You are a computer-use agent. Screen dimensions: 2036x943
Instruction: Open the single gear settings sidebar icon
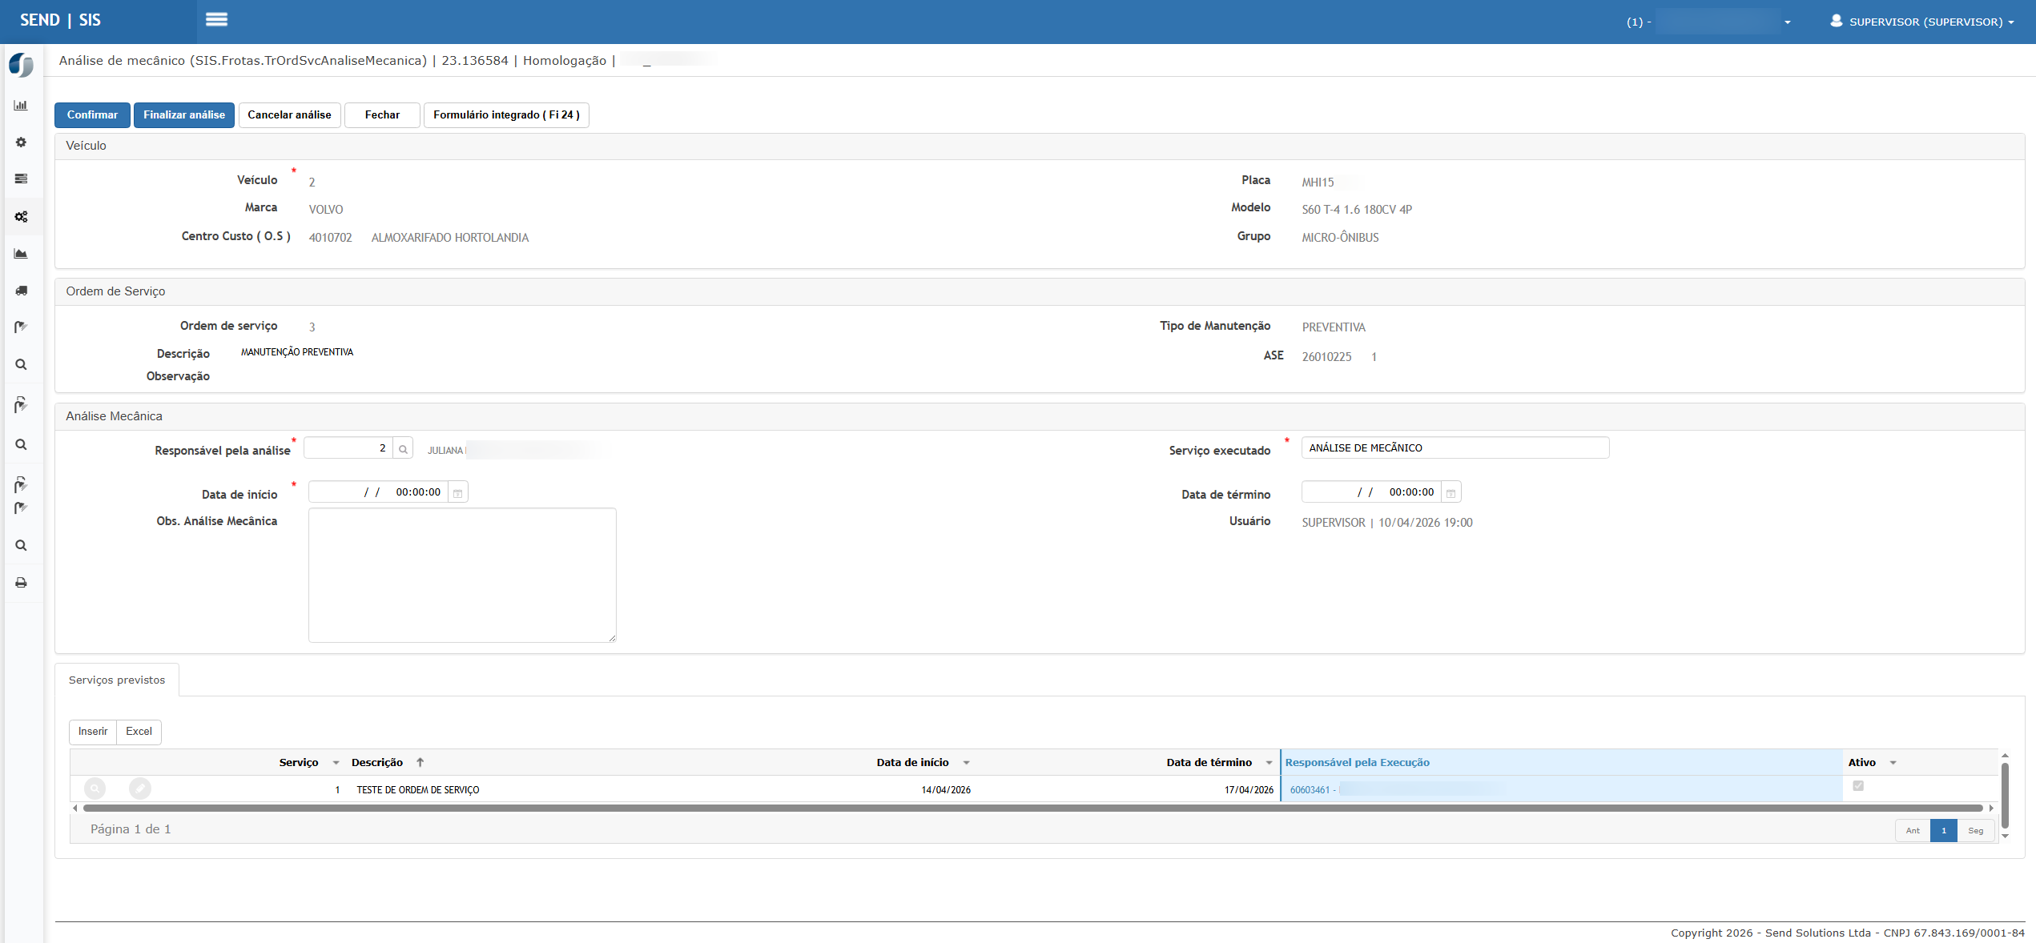click(21, 142)
